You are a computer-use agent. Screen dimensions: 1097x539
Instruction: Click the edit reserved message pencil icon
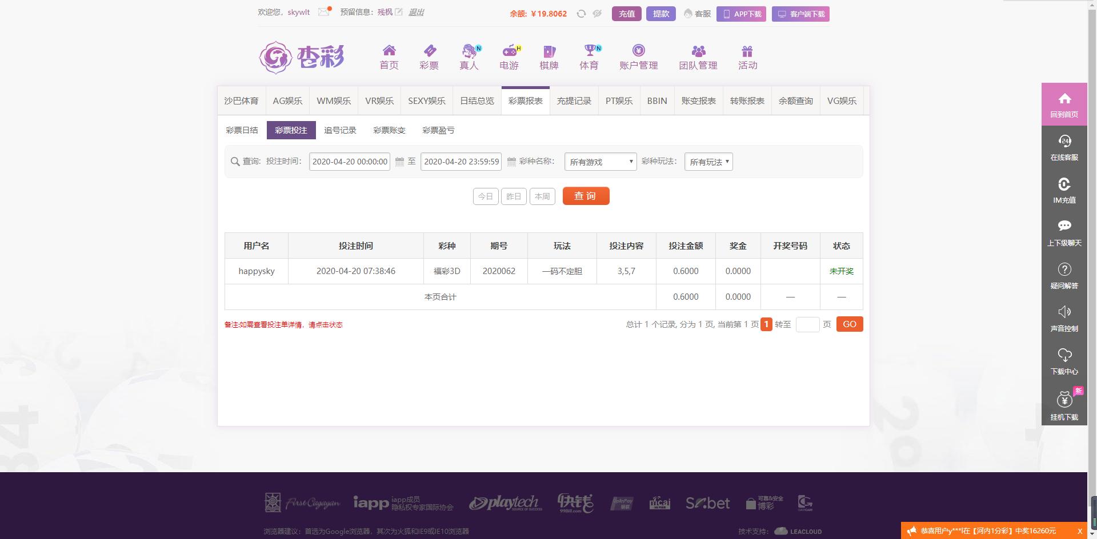point(399,12)
